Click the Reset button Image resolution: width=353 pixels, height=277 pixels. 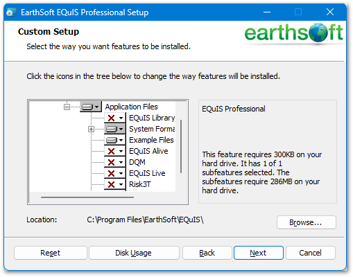pos(51,253)
